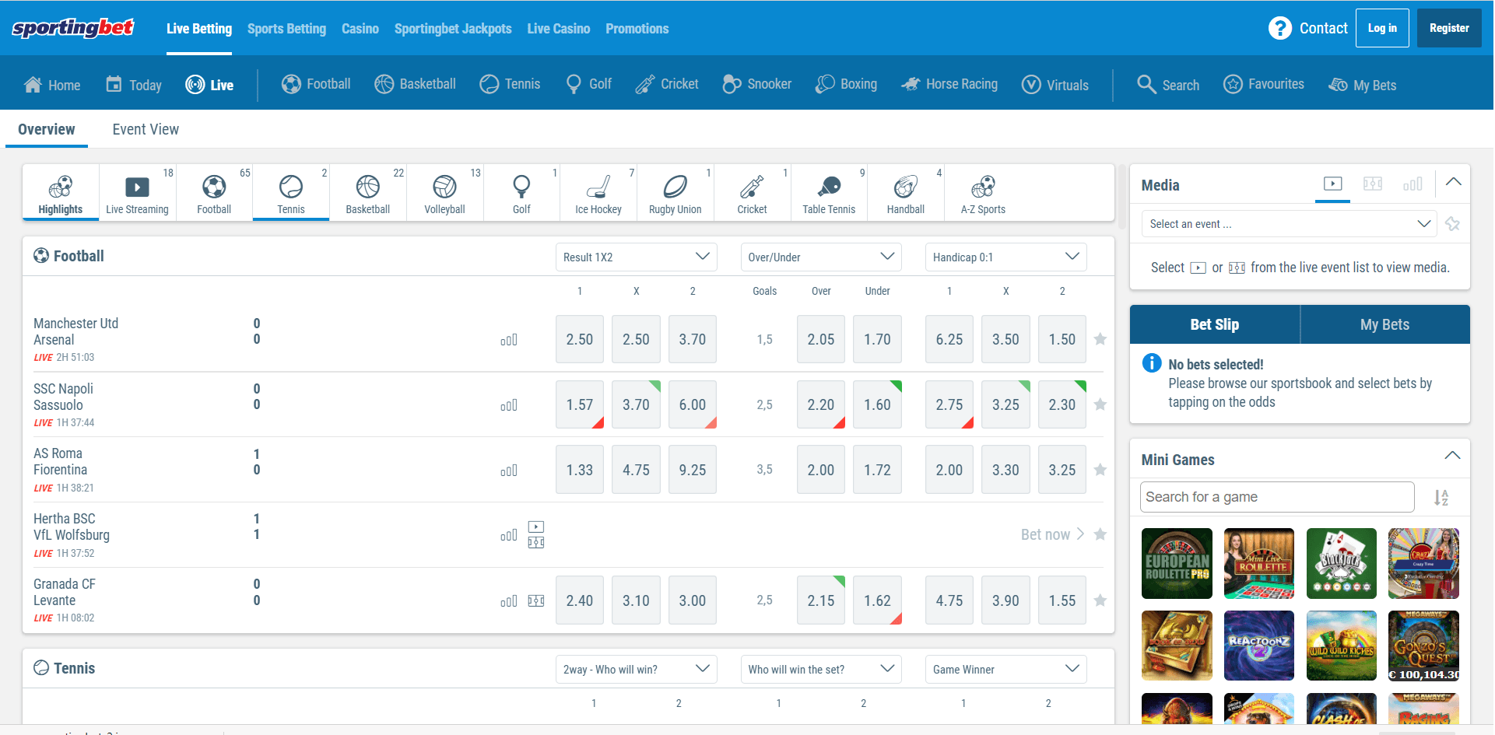Screen dimensions: 1495x735
Task: Select Cricket in the live sports carousel
Action: pos(752,192)
